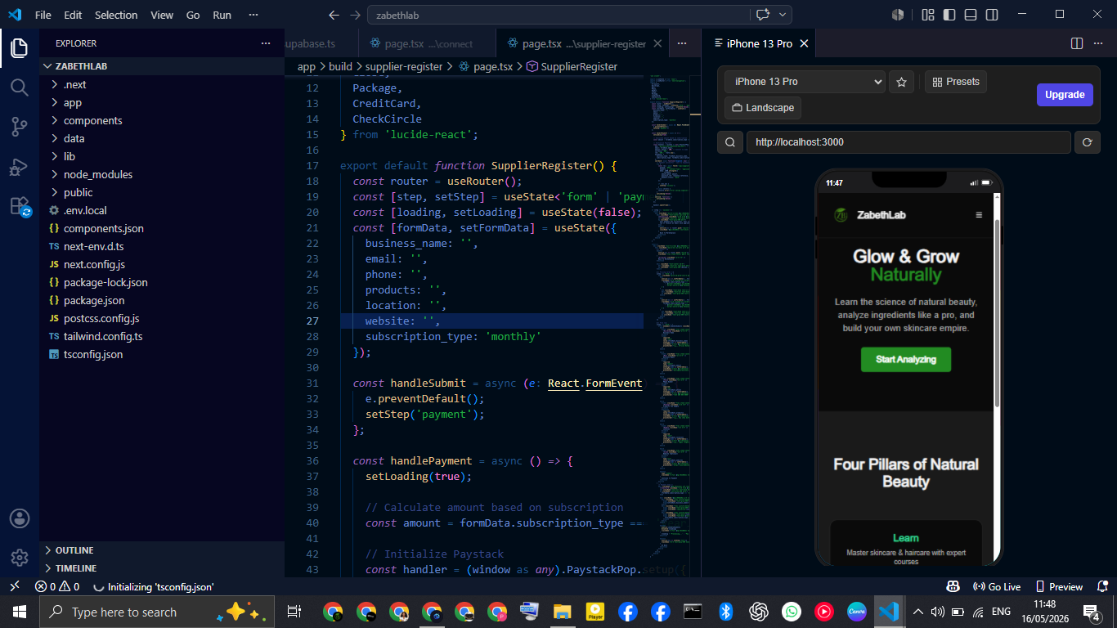The image size is (1117, 628).
Task: Click the preview's vertical scrollbar
Action: coord(997,314)
